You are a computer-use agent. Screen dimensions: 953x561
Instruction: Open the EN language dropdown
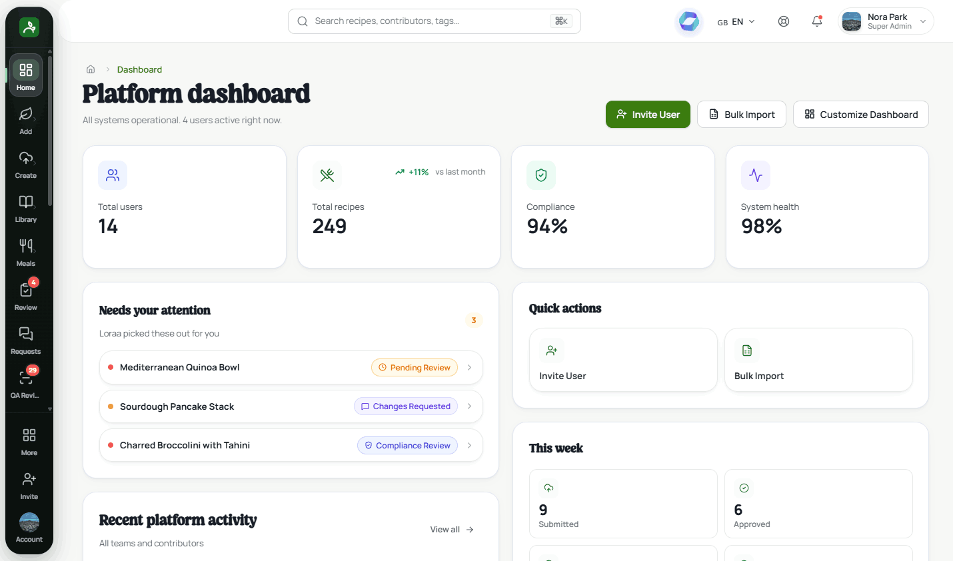coord(736,22)
